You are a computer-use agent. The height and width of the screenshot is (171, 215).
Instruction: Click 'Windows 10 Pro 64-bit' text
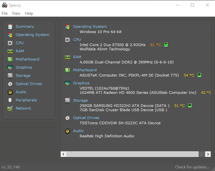(101, 32)
